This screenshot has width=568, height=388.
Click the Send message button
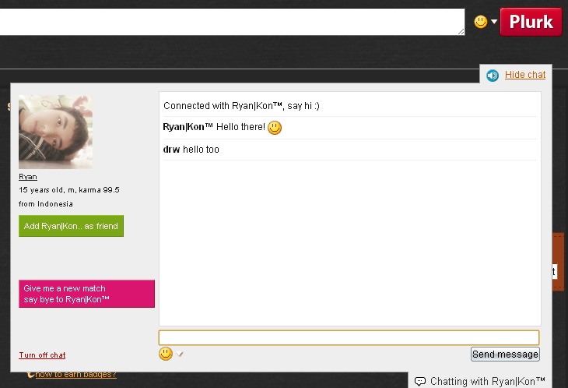pyautogui.click(x=505, y=354)
